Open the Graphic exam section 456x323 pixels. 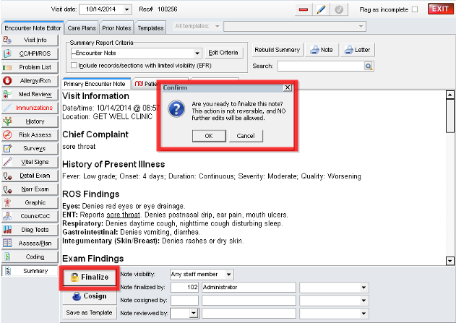(x=30, y=202)
